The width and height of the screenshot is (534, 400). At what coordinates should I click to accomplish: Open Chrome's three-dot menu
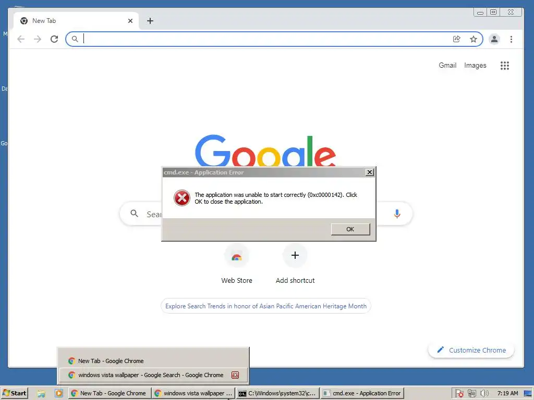[511, 39]
